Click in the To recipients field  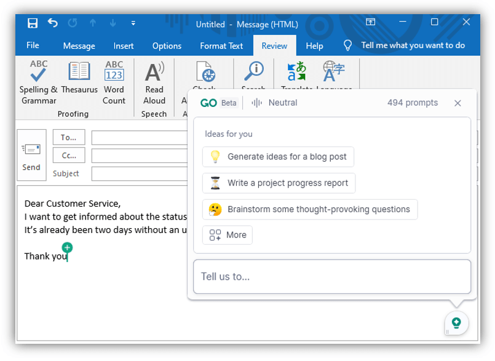point(139,138)
